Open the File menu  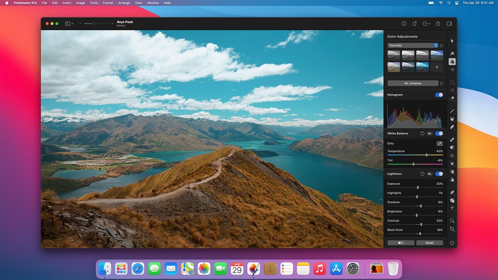pos(44,3)
